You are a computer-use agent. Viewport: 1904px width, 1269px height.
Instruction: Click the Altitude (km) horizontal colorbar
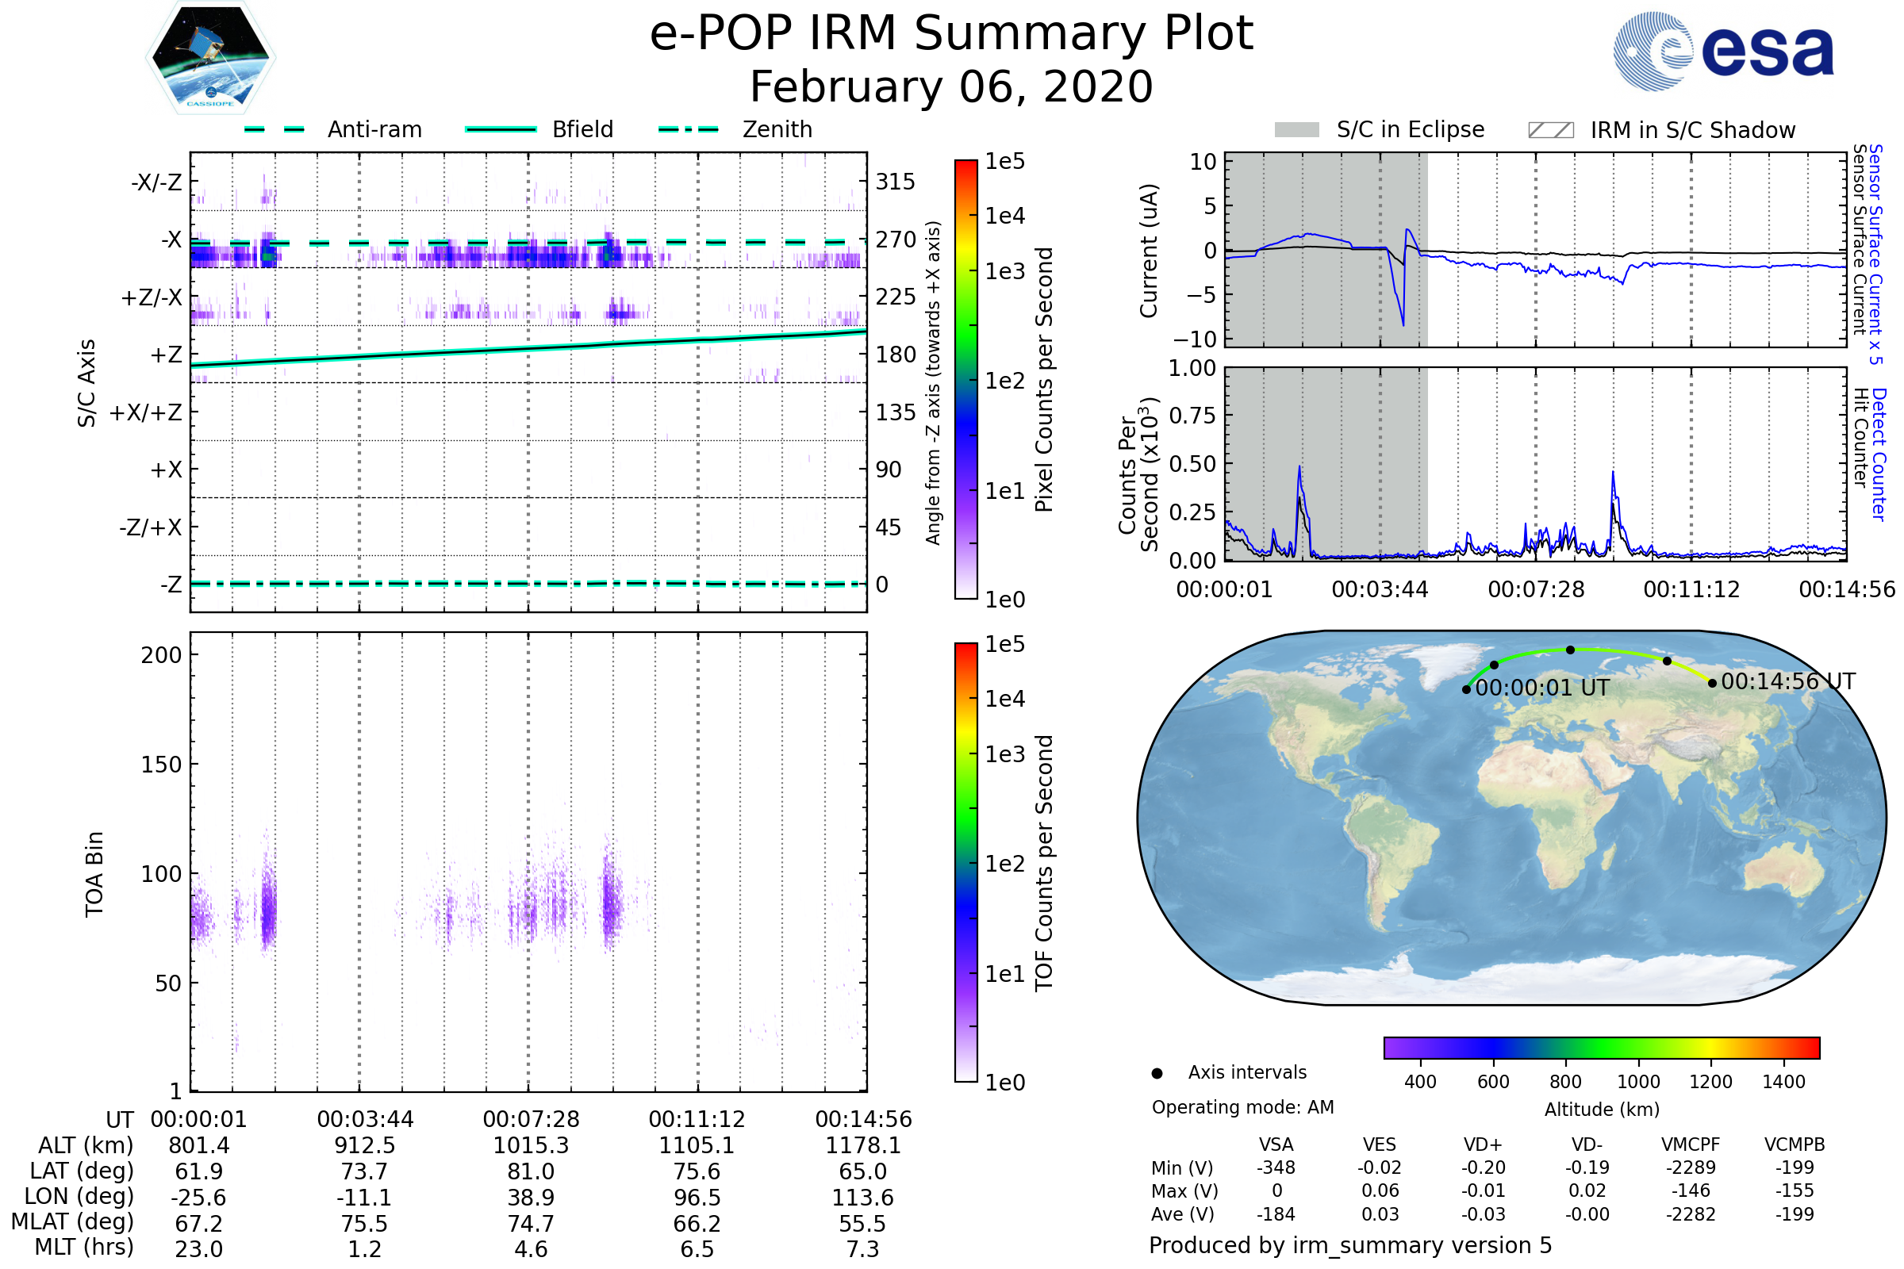point(1601,1047)
